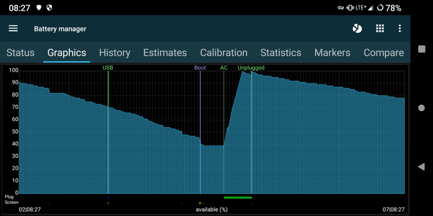The image size is (433, 216).
Task: Open the three-dot overflow menu
Action: (400, 29)
